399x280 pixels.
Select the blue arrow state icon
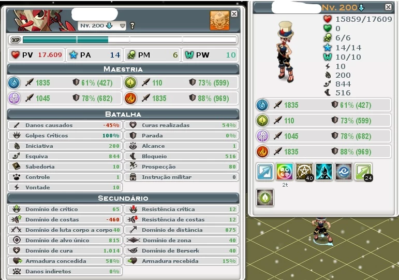click(264, 172)
